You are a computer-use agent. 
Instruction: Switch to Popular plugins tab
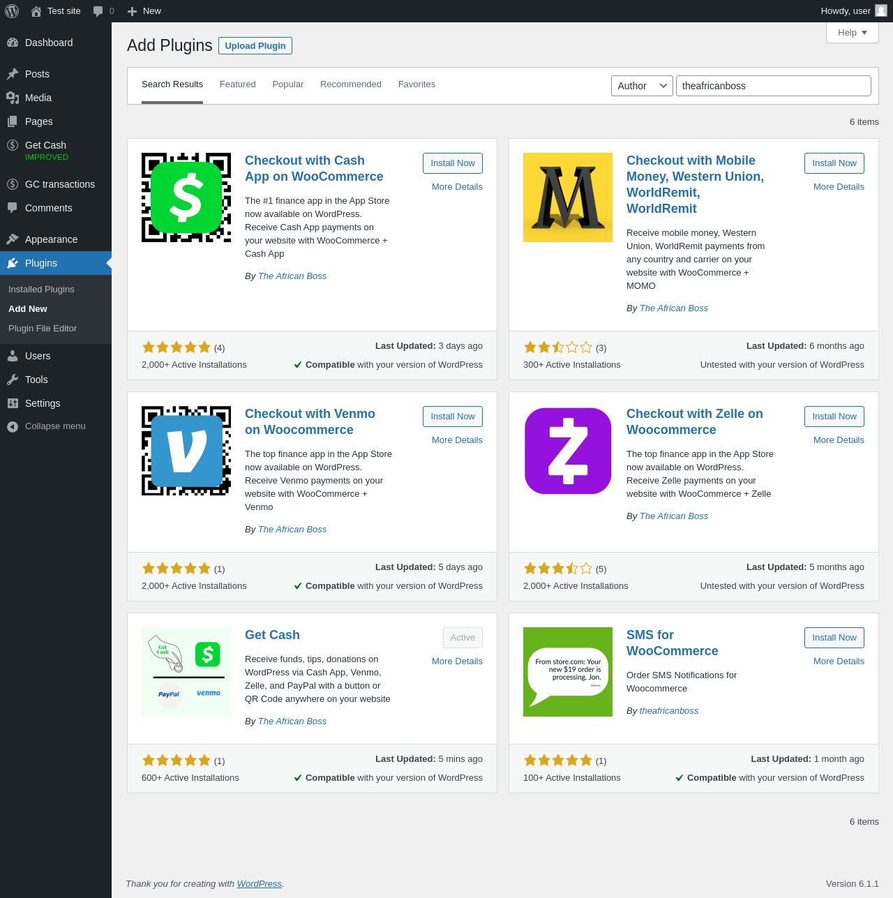[x=288, y=84]
